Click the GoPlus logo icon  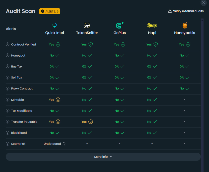[x=120, y=25]
